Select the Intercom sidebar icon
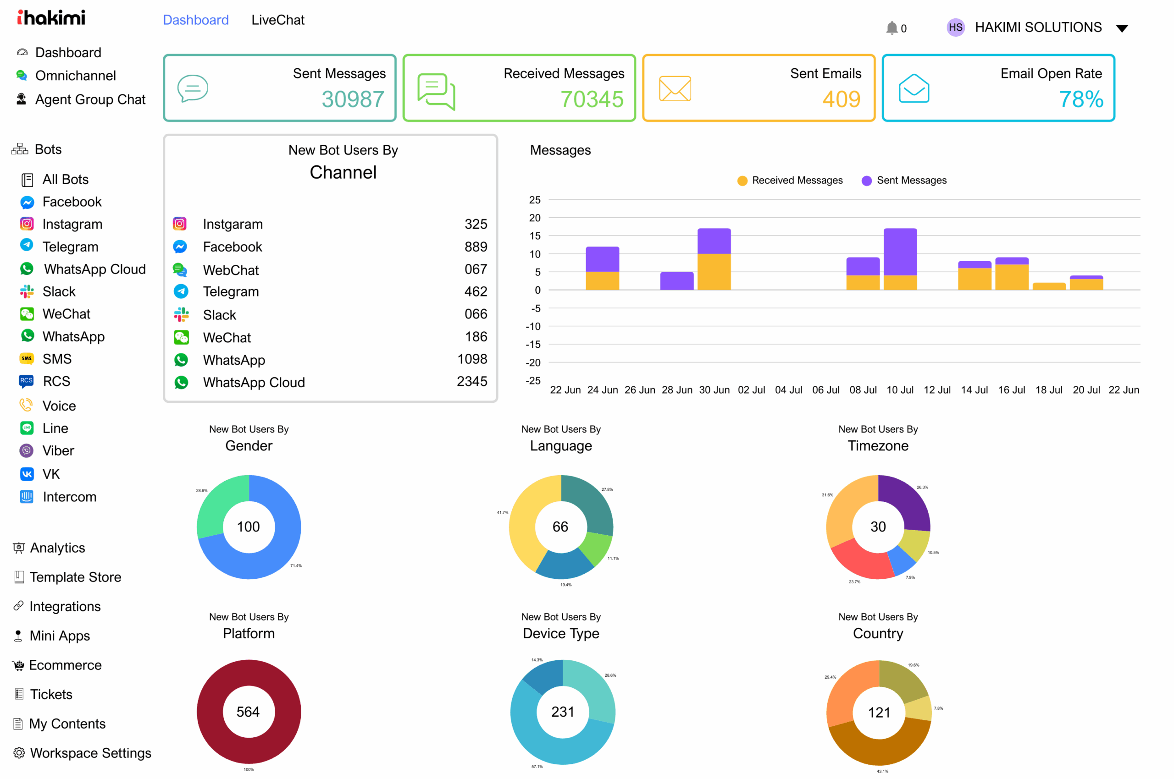 click(26, 496)
